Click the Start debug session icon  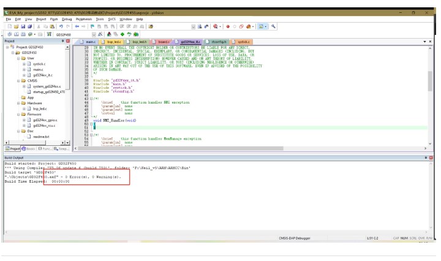[216, 26]
